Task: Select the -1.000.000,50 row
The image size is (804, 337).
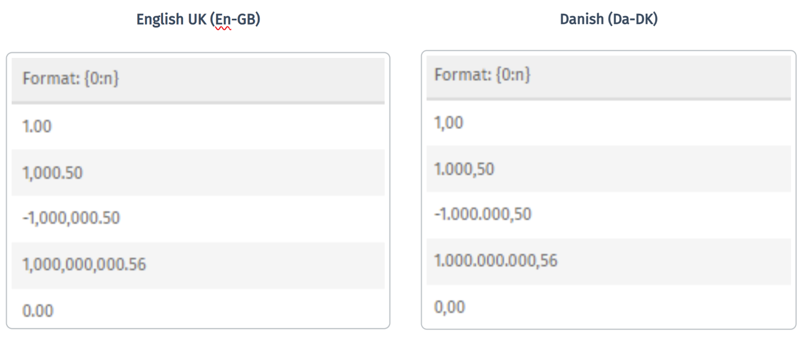Action: 608,215
